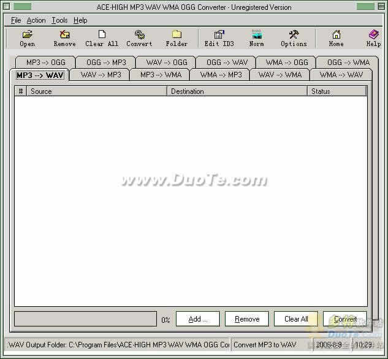
Task: Click the 'Convert MP3 to WAV' status text
Action: pos(265,345)
